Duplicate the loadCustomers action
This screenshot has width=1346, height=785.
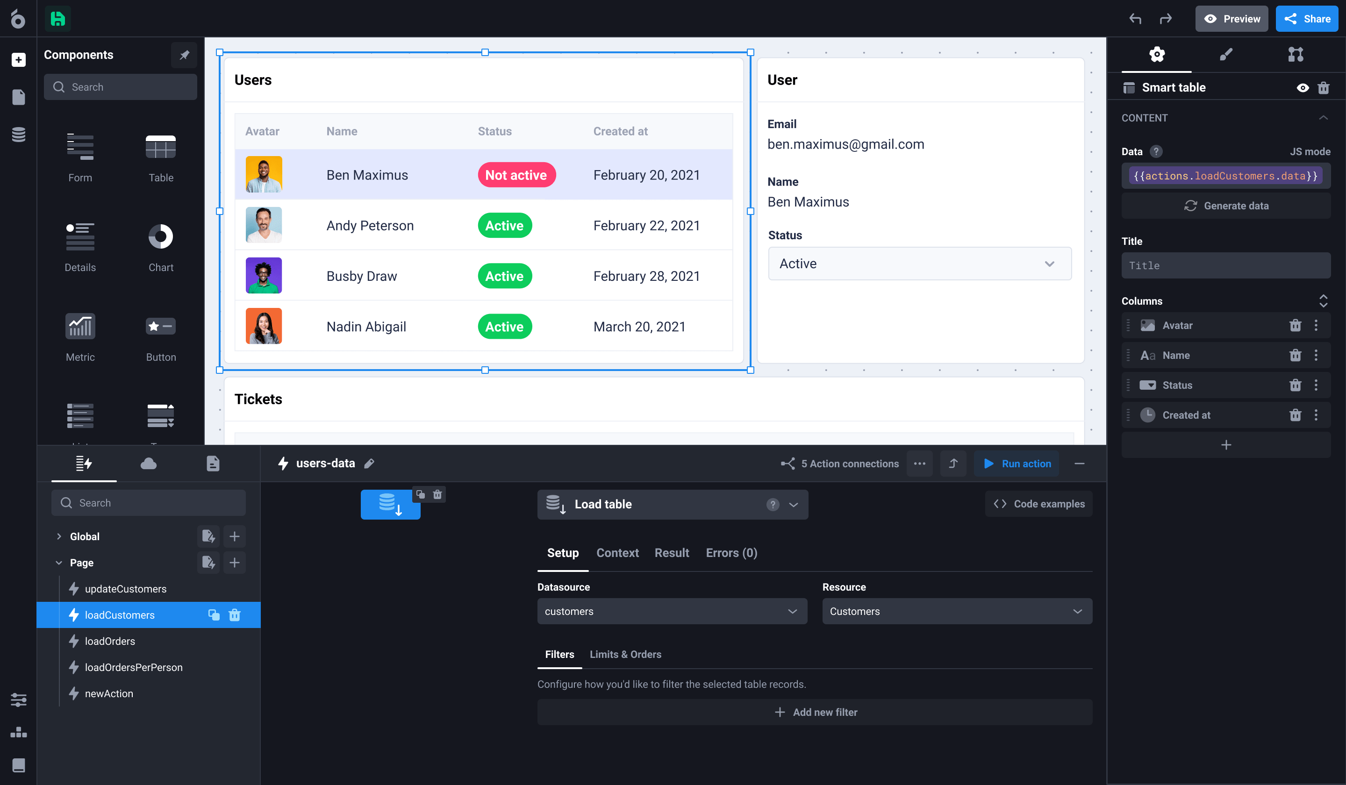214,615
